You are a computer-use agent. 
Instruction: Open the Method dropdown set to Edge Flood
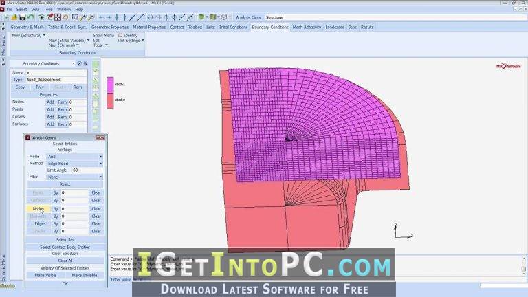[x=74, y=164]
